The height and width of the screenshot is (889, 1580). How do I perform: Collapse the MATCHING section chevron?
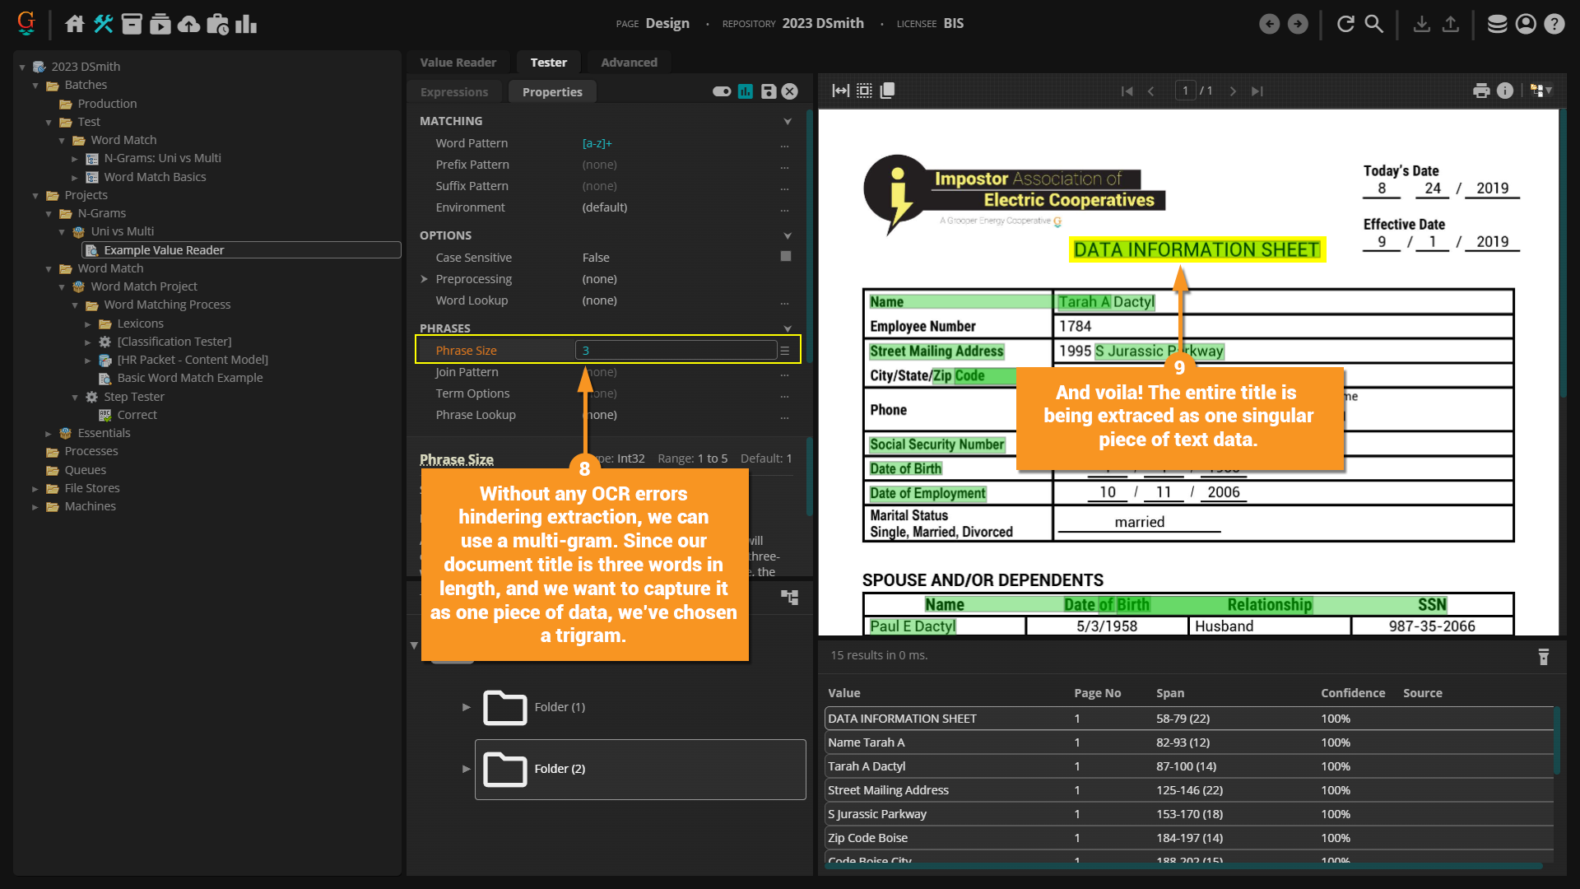click(x=788, y=121)
